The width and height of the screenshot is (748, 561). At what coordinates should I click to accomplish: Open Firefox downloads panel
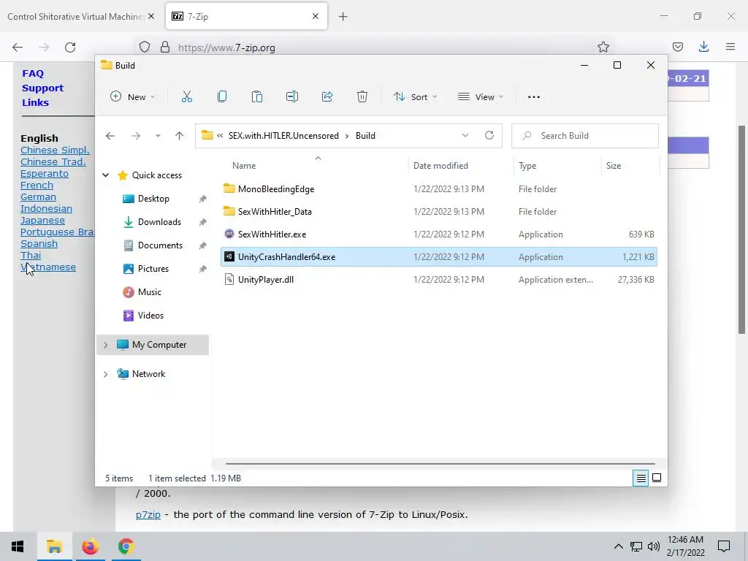click(703, 47)
